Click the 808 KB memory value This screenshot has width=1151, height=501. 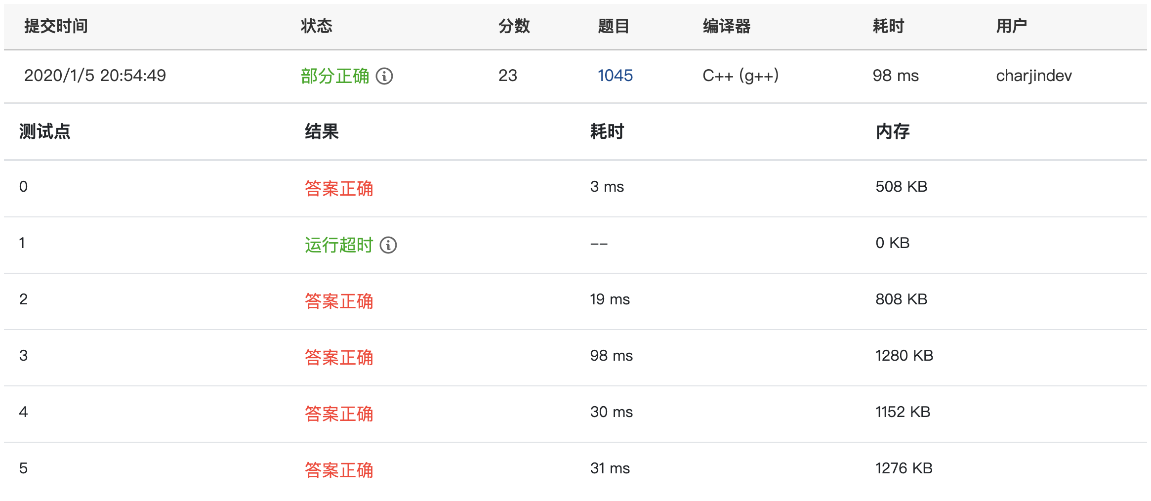[x=902, y=299]
